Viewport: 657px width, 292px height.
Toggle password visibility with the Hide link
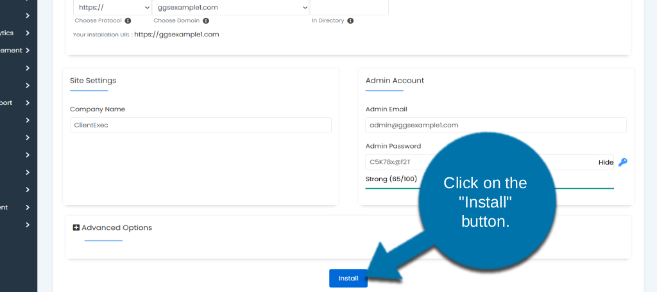click(x=606, y=162)
